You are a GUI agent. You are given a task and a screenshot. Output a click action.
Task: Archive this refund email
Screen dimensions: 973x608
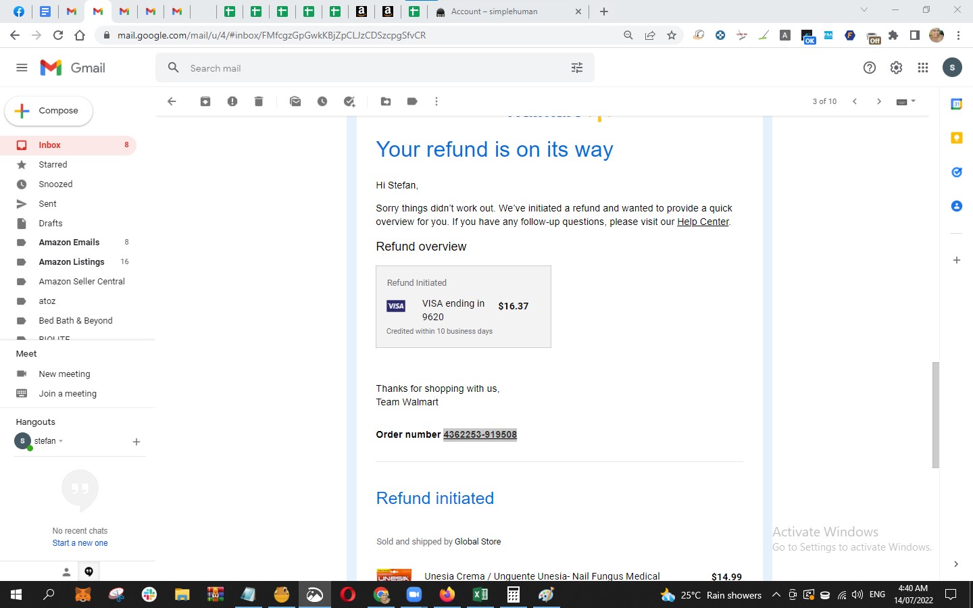coord(205,101)
